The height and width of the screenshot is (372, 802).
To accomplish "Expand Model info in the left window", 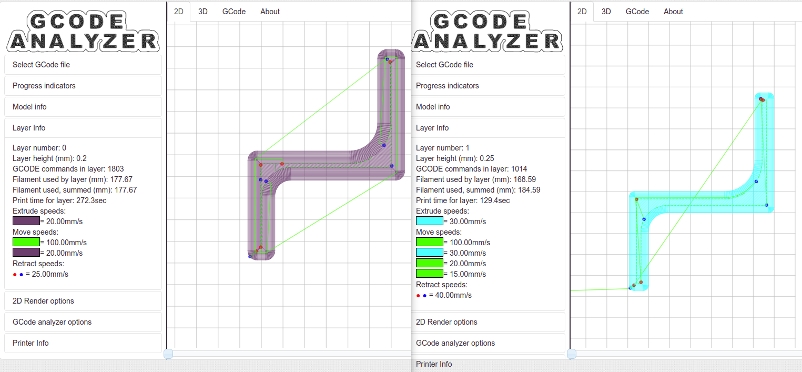I will click(x=83, y=107).
